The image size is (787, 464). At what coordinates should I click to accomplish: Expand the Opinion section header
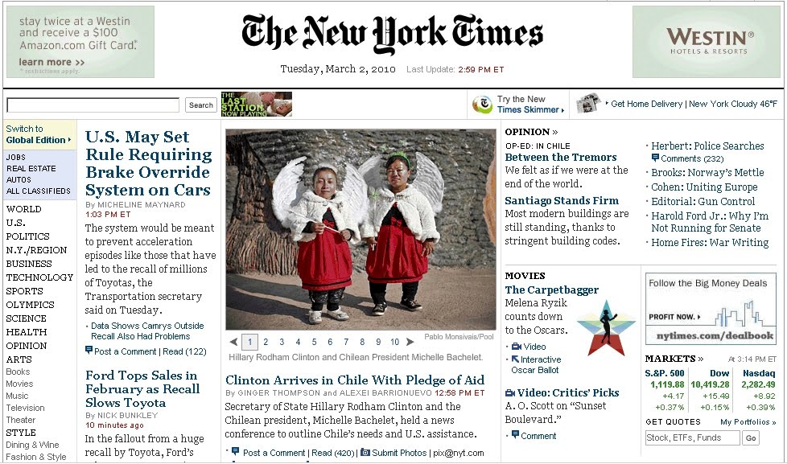pyautogui.click(x=531, y=132)
